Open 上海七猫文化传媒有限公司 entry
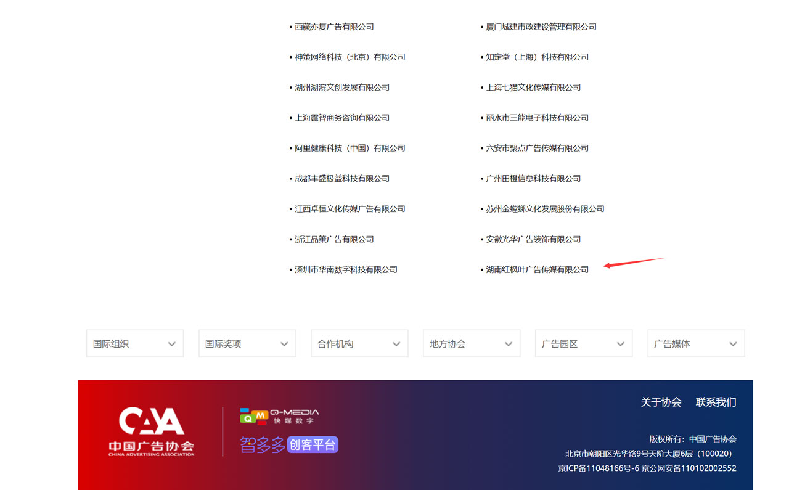This screenshot has width=789, height=490. 533,88
